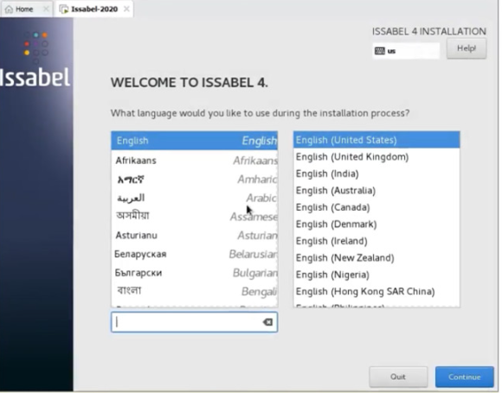Select Assamese in the language list
The width and height of the screenshot is (502, 393).
[x=195, y=217]
